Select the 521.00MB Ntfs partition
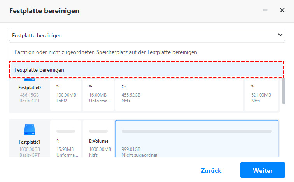 [x=261, y=94]
